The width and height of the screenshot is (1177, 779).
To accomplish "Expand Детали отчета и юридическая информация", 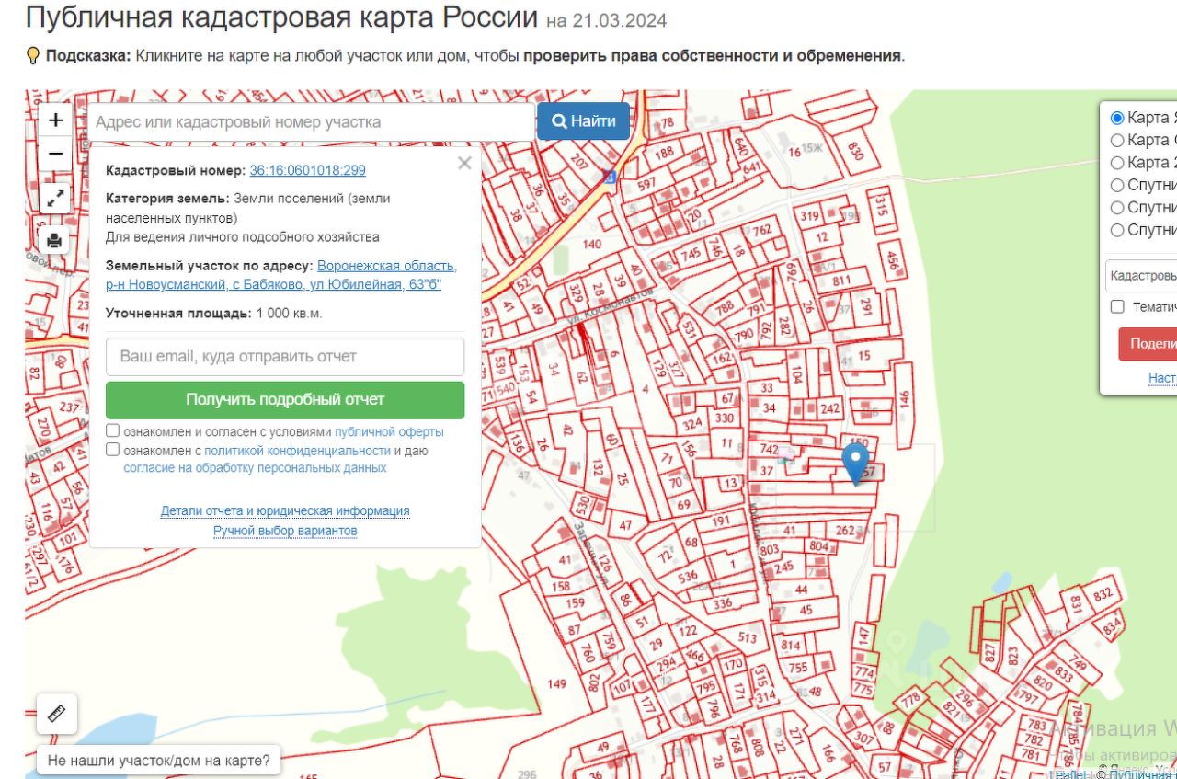I will click(x=285, y=510).
